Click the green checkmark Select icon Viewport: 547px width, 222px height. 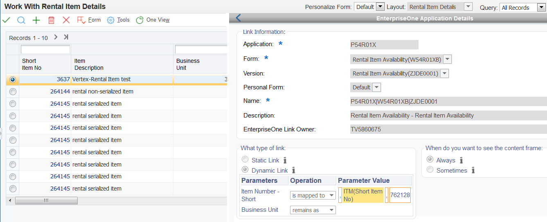click(x=7, y=20)
